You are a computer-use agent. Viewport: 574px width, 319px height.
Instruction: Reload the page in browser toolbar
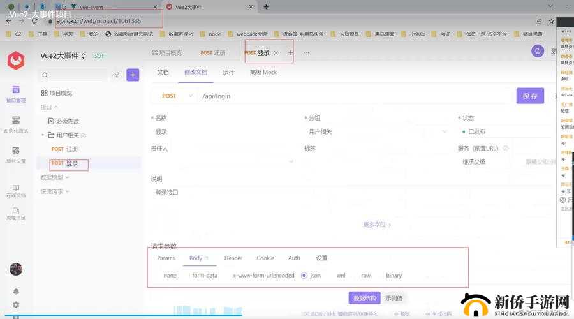[34, 21]
